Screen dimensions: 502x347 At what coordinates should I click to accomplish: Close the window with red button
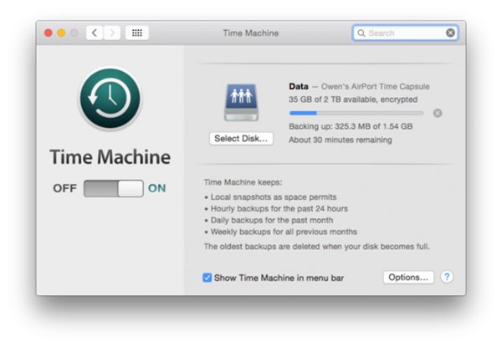point(49,33)
